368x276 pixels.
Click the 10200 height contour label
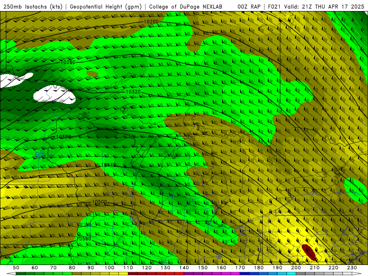pyautogui.click(x=151, y=22)
